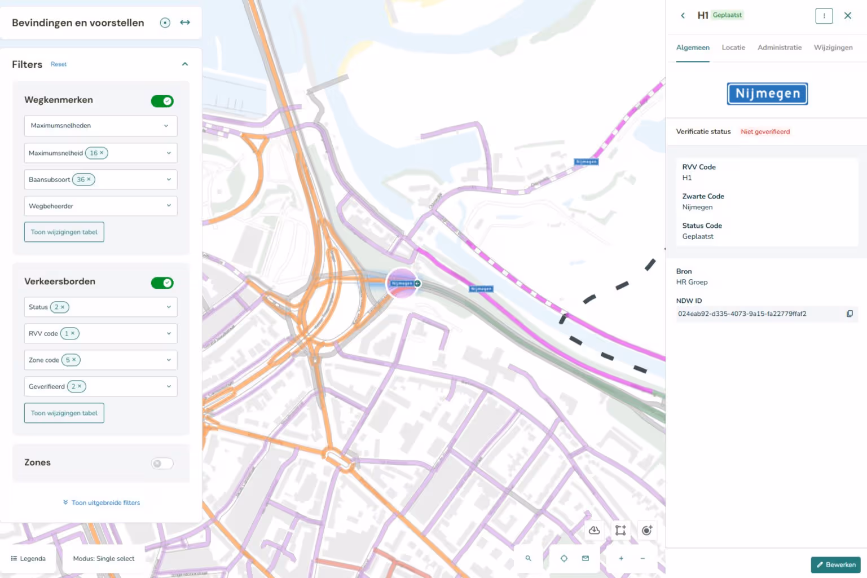
Task: Click the horizontal double-arrow panel icon
Action: point(185,23)
